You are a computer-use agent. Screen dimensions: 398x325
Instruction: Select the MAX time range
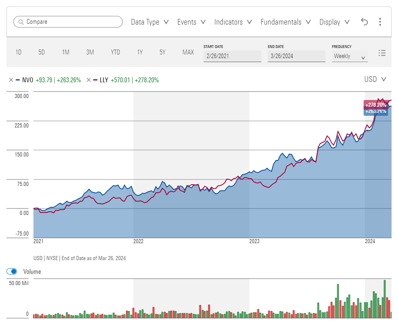click(188, 52)
